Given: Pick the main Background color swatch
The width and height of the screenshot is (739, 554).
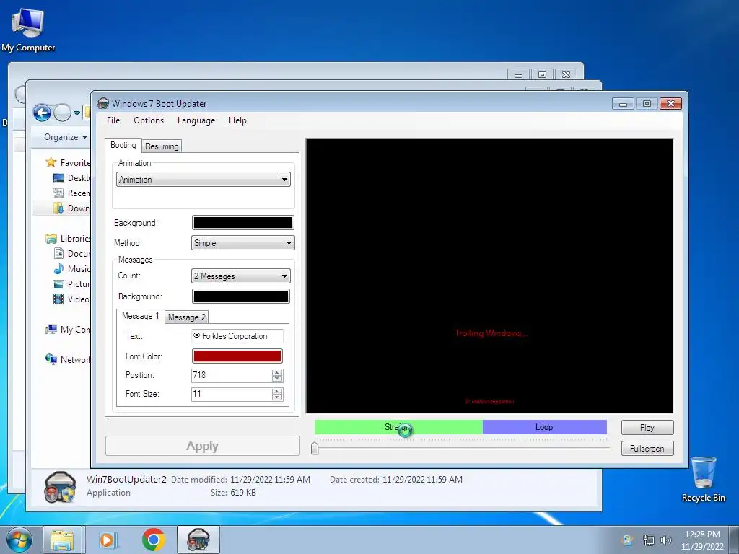Looking at the screenshot, I should point(242,223).
